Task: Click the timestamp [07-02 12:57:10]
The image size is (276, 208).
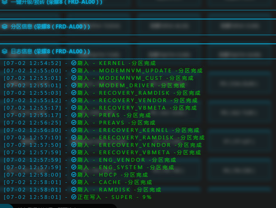Action: tap(32, 138)
